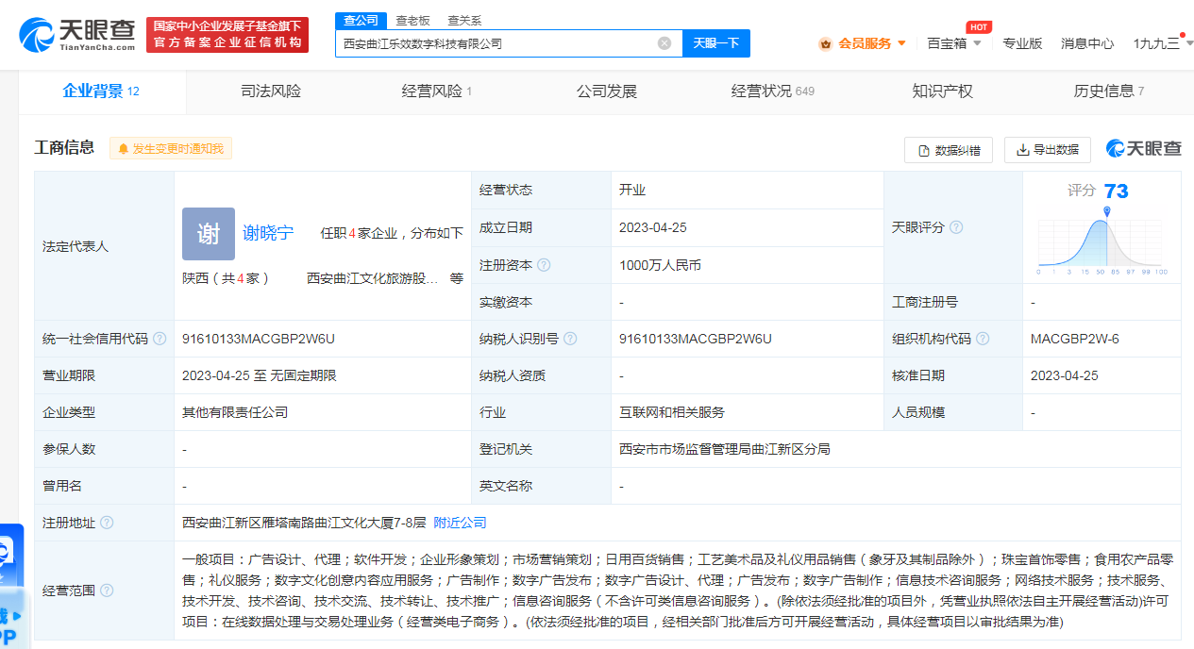
Task: Click the crown icon beside 会员服务
Action: coord(825,43)
